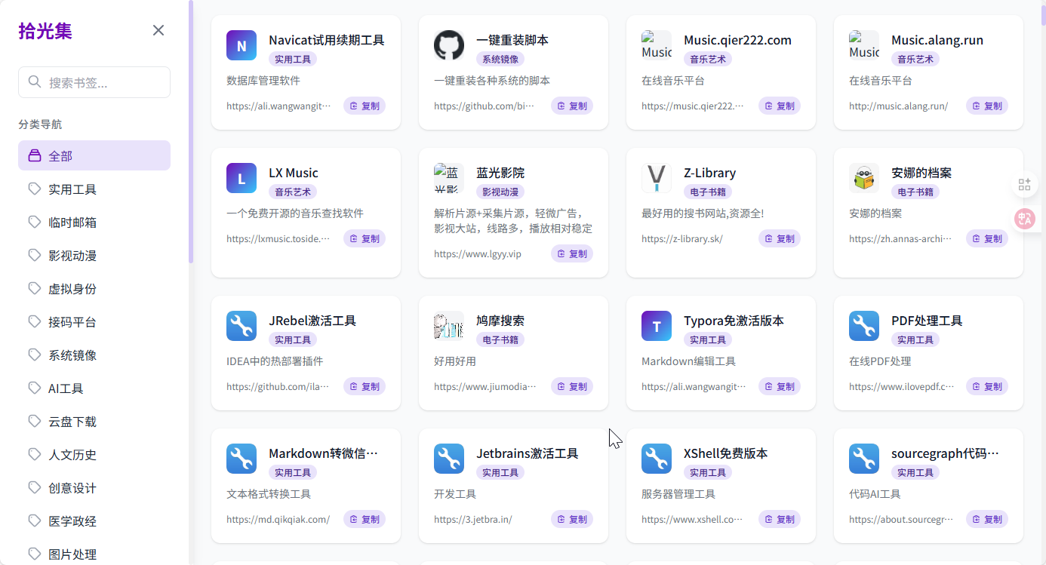Viewport: 1046px width, 565px height.
Task: Open the 临时邮箱 category
Action: point(94,222)
